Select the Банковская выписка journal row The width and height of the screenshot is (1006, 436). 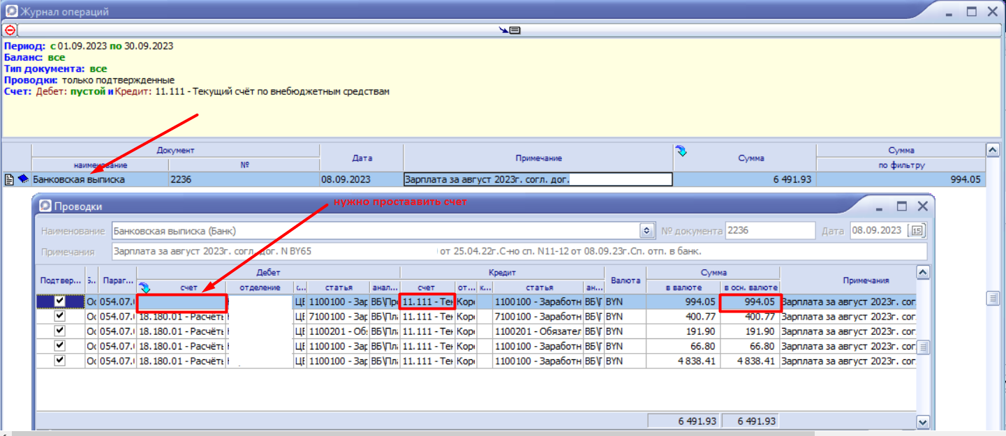click(x=79, y=179)
